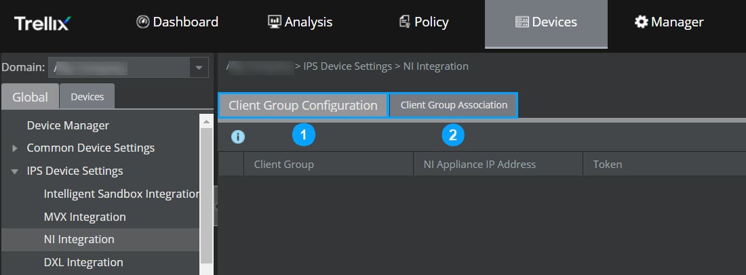746x275 pixels.
Task: Switch to the sidebar Devices tab
Action: [87, 96]
